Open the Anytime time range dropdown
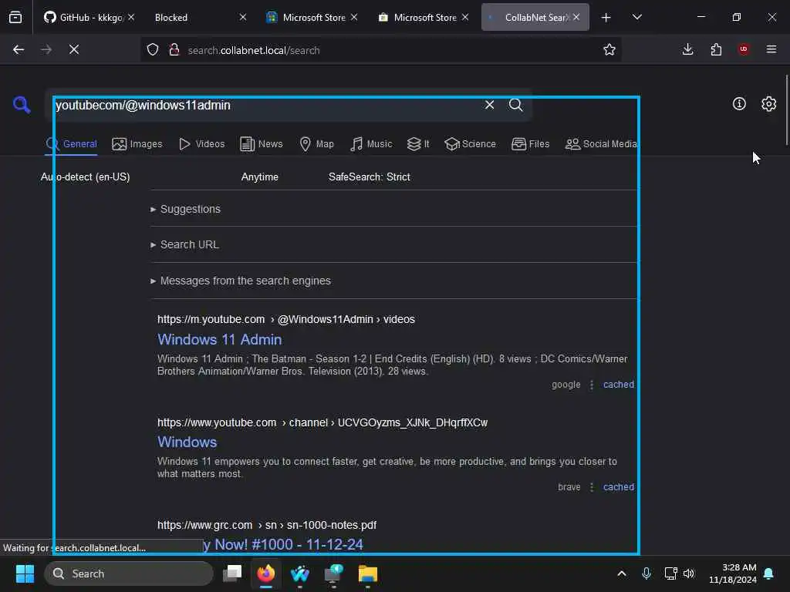Viewport: 790px width, 592px height. coord(259,177)
